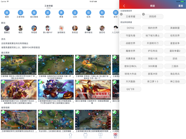
Task: Add the 穿越火线 channel
Action: pyautogui.click(x=153, y=58)
